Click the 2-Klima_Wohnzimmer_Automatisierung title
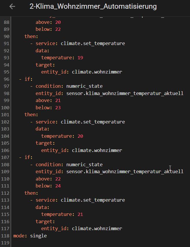This screenshot has height=247, width=190. tap(93, 7)
